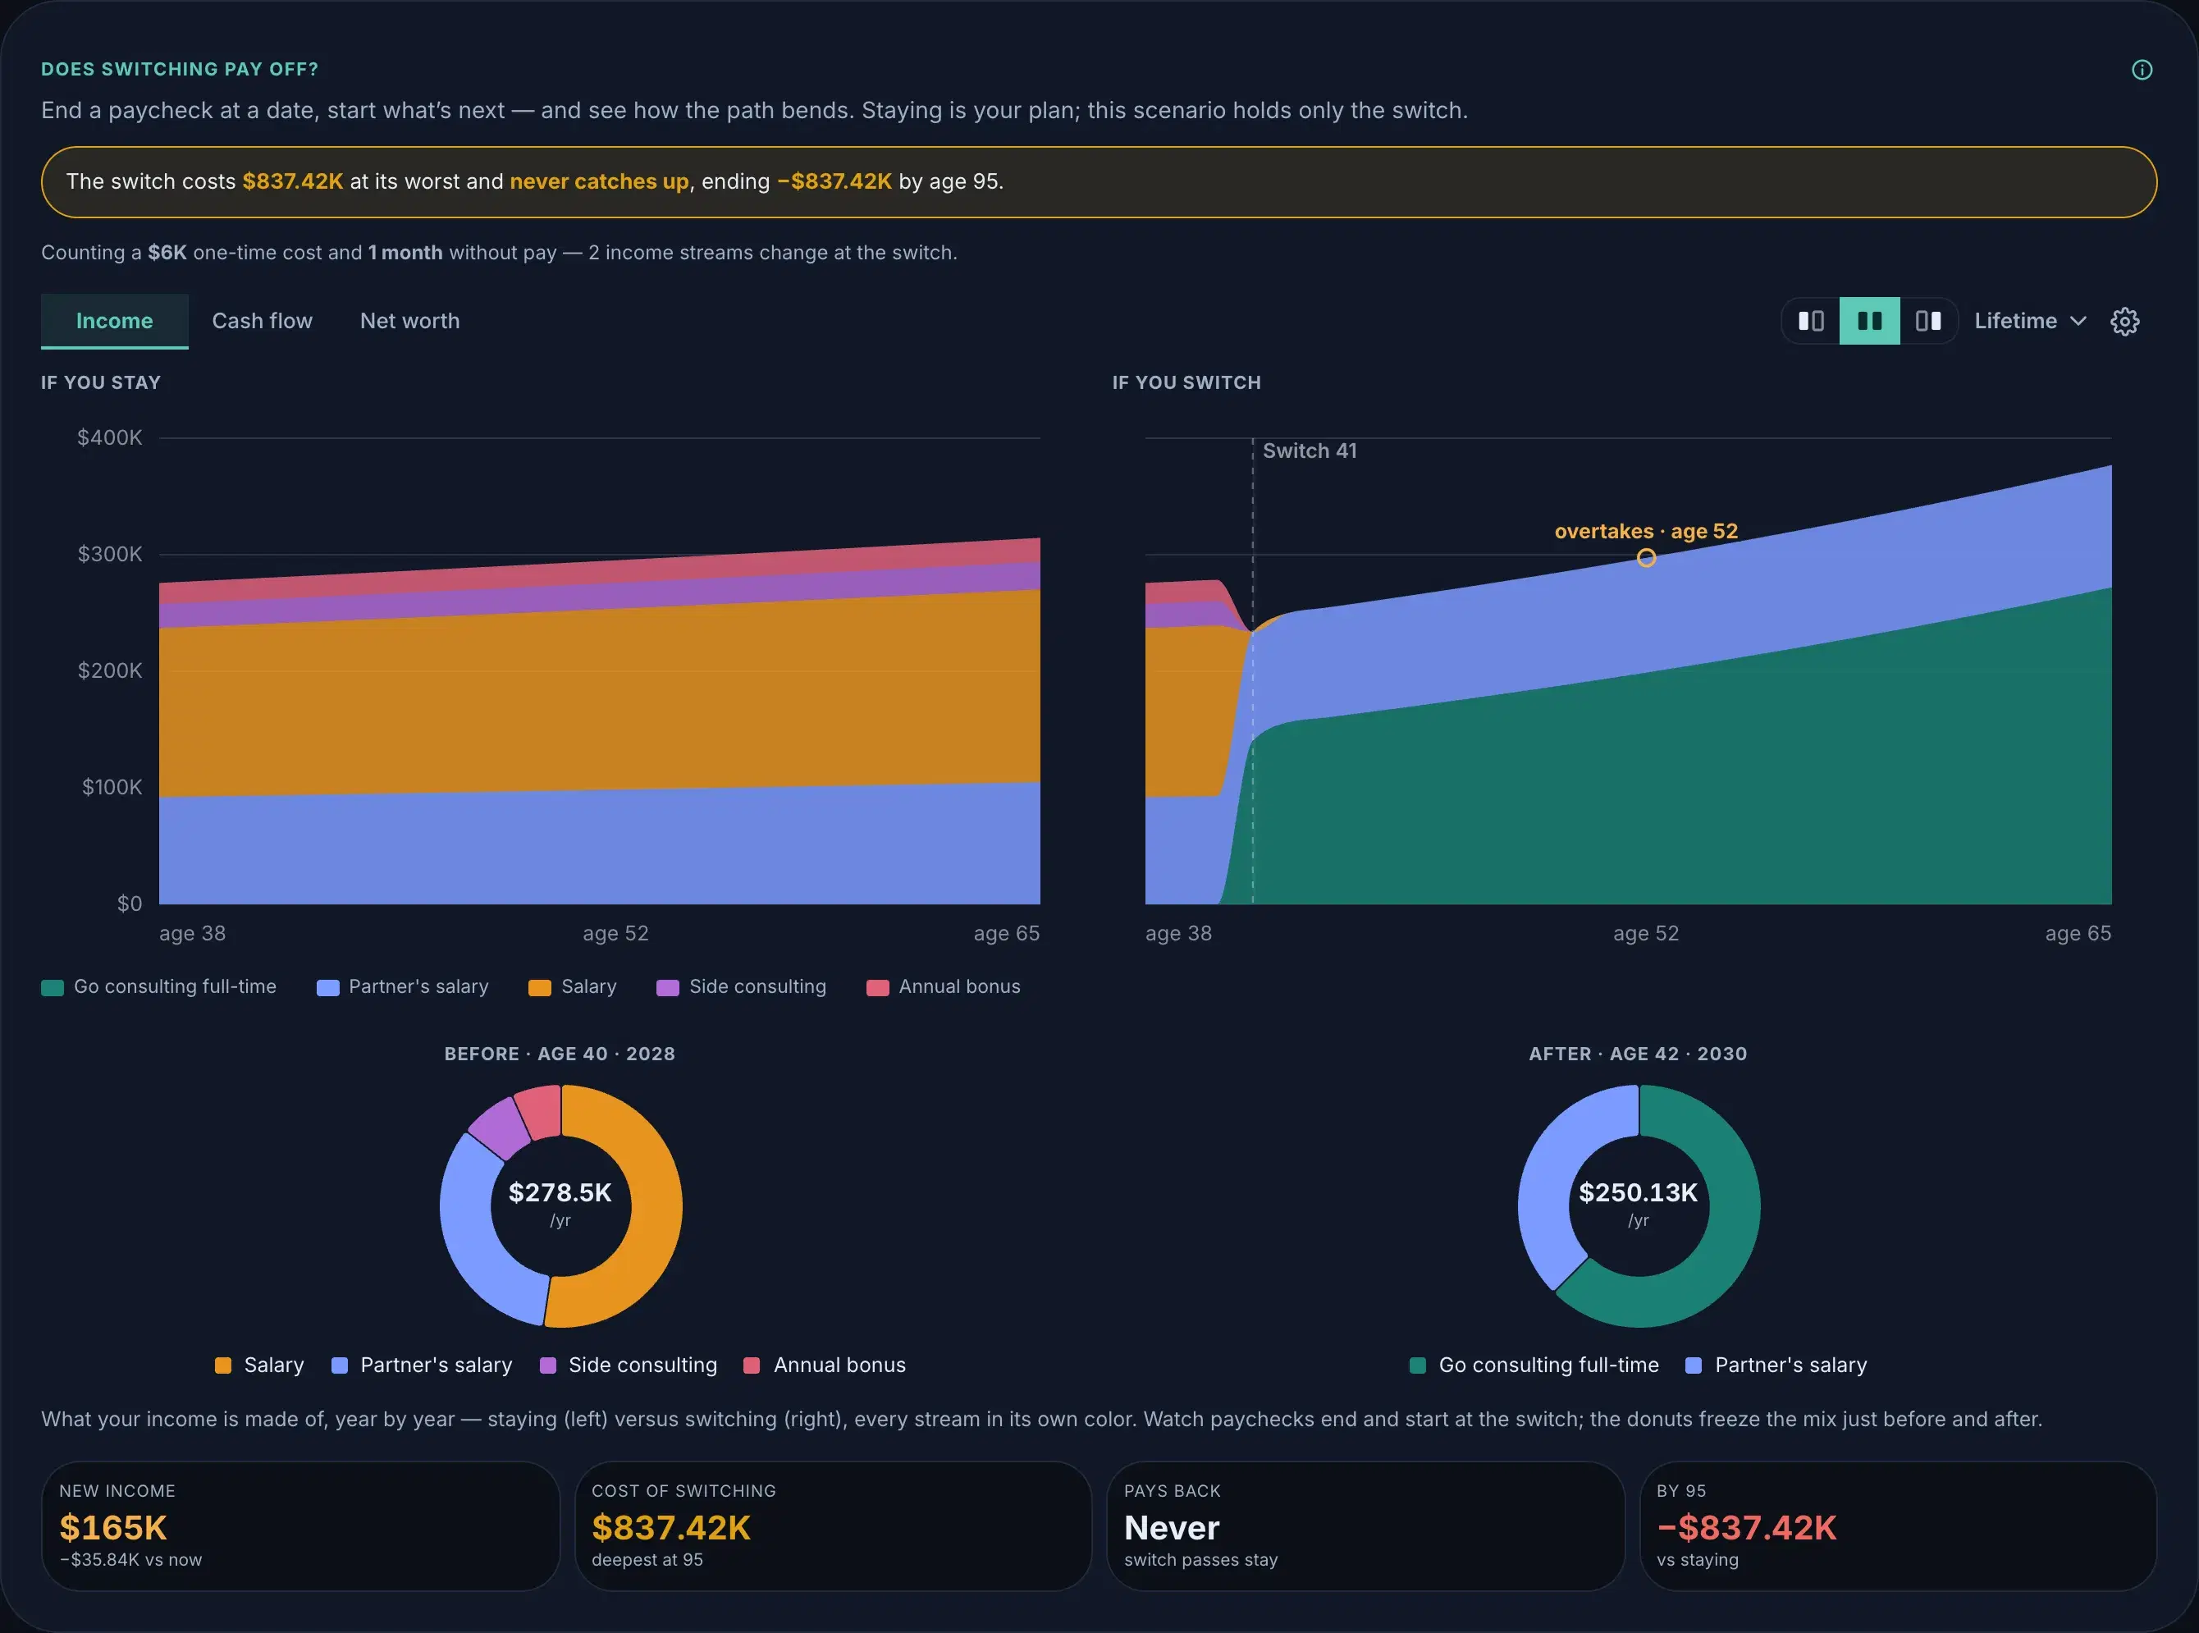The height and width of the screenshot is (1633, 2199).
Task: Click the "IF YOU STAY" chart heading
Action: pos(101,382)
